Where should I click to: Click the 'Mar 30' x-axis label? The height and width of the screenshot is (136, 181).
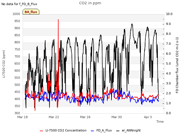117,117
